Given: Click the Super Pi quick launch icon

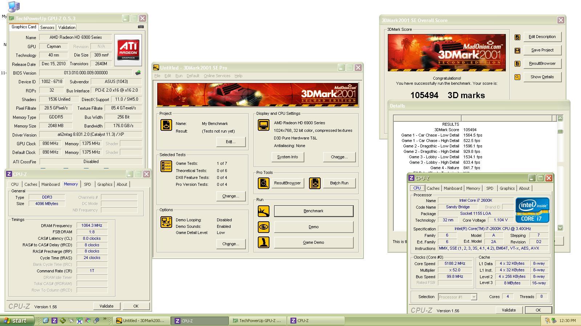Looking at the screenshot, I should pyautogui.click(x=80, y=321).
